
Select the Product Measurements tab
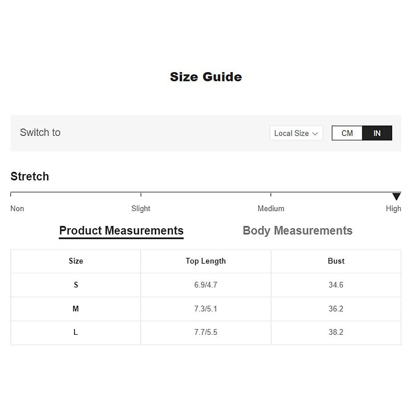(x=121, y=230)
